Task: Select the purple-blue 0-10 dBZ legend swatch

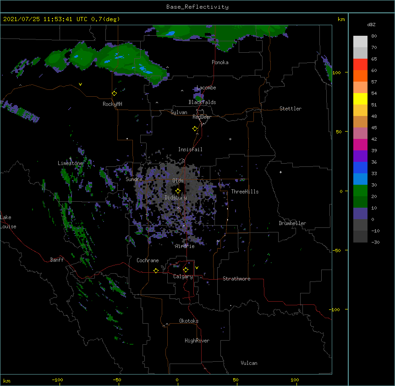Action: (x=360, y=214)
